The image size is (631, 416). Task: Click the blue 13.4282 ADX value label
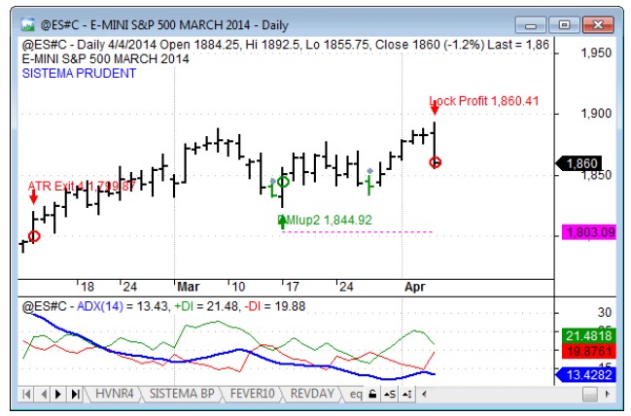(586, 374)
